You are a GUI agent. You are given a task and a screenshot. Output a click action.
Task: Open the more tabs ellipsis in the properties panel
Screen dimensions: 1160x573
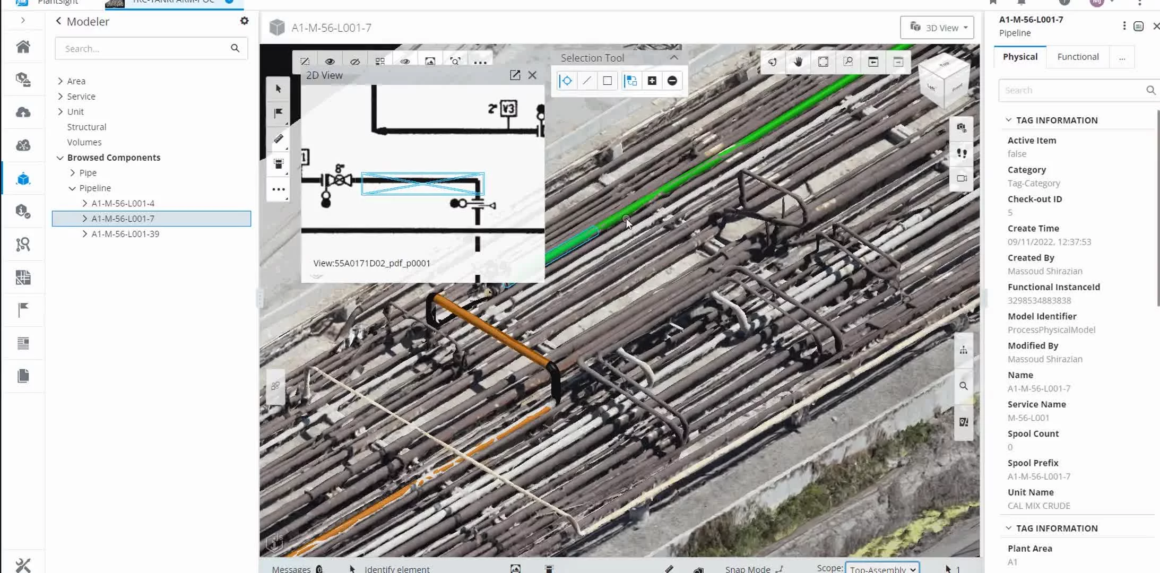1122,58
